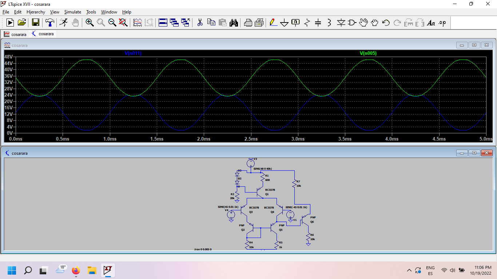Click the Print icon
Image resolution: width=497 pixels, height=279 pixels.
pyautogui.click(x=259, y=23)
